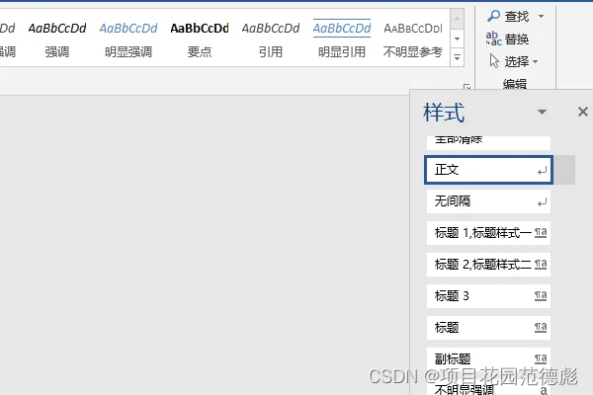The height and width of the screenshot is (395, 593).
Task: Select 标题 1,标题样式一 style
Action: [488, 233]
